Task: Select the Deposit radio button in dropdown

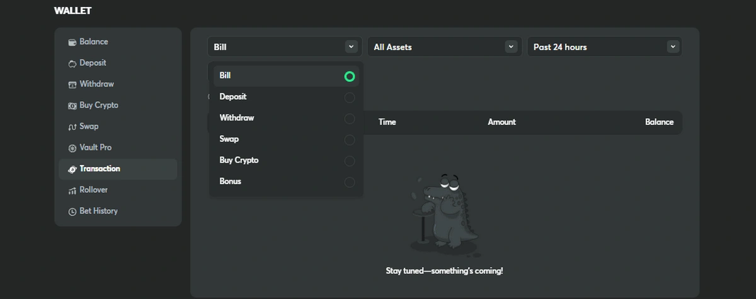Action: [x=350, y=97]
